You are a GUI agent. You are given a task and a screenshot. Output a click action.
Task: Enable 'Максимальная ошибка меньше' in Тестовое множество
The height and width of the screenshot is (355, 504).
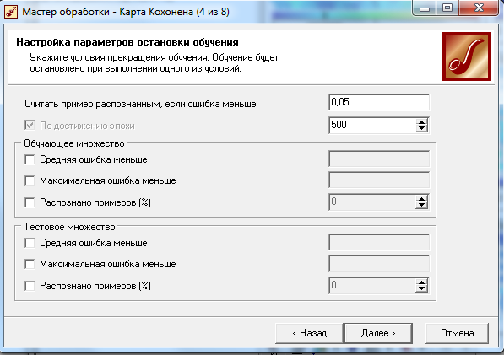30,264
